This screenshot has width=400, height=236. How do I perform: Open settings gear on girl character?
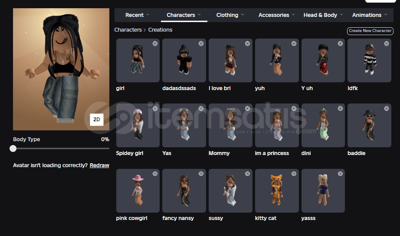click(x=155, y=44)
